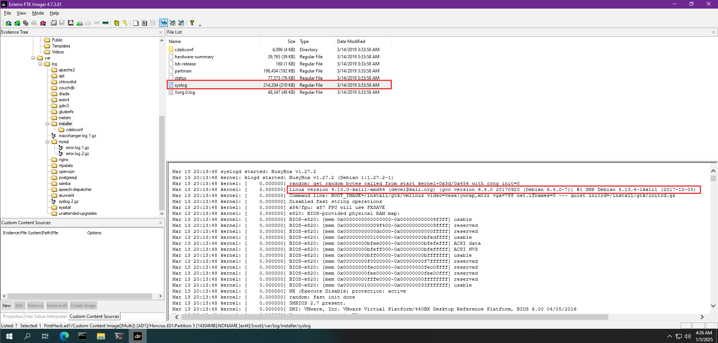Enable automatic file preview glasses mode
718x343 pixels.
164,23
